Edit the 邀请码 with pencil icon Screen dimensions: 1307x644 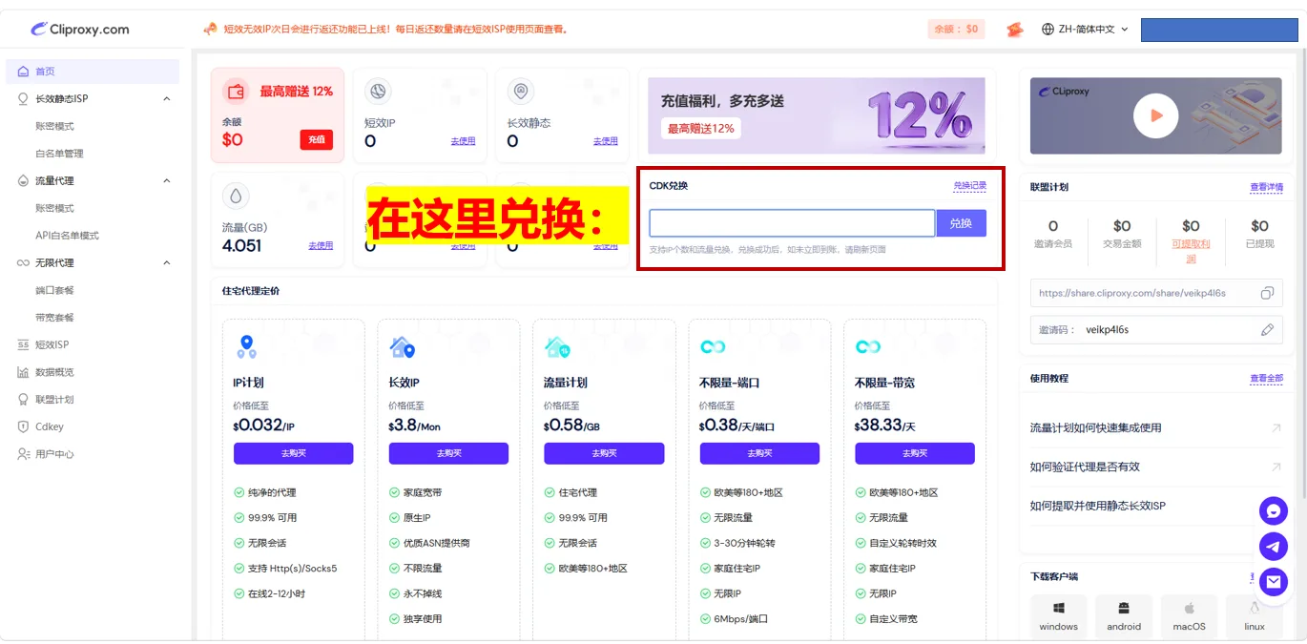click(x=1267, y=330)
